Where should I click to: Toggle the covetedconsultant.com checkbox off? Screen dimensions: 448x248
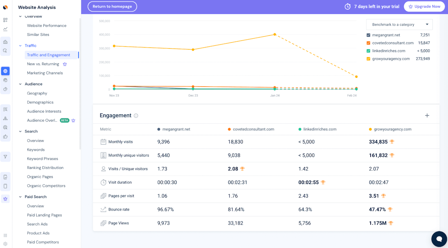click(369, 43)
